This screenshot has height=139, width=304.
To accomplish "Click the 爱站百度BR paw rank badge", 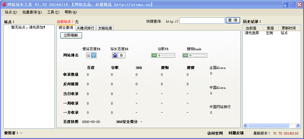I will [x=91, y=55].
